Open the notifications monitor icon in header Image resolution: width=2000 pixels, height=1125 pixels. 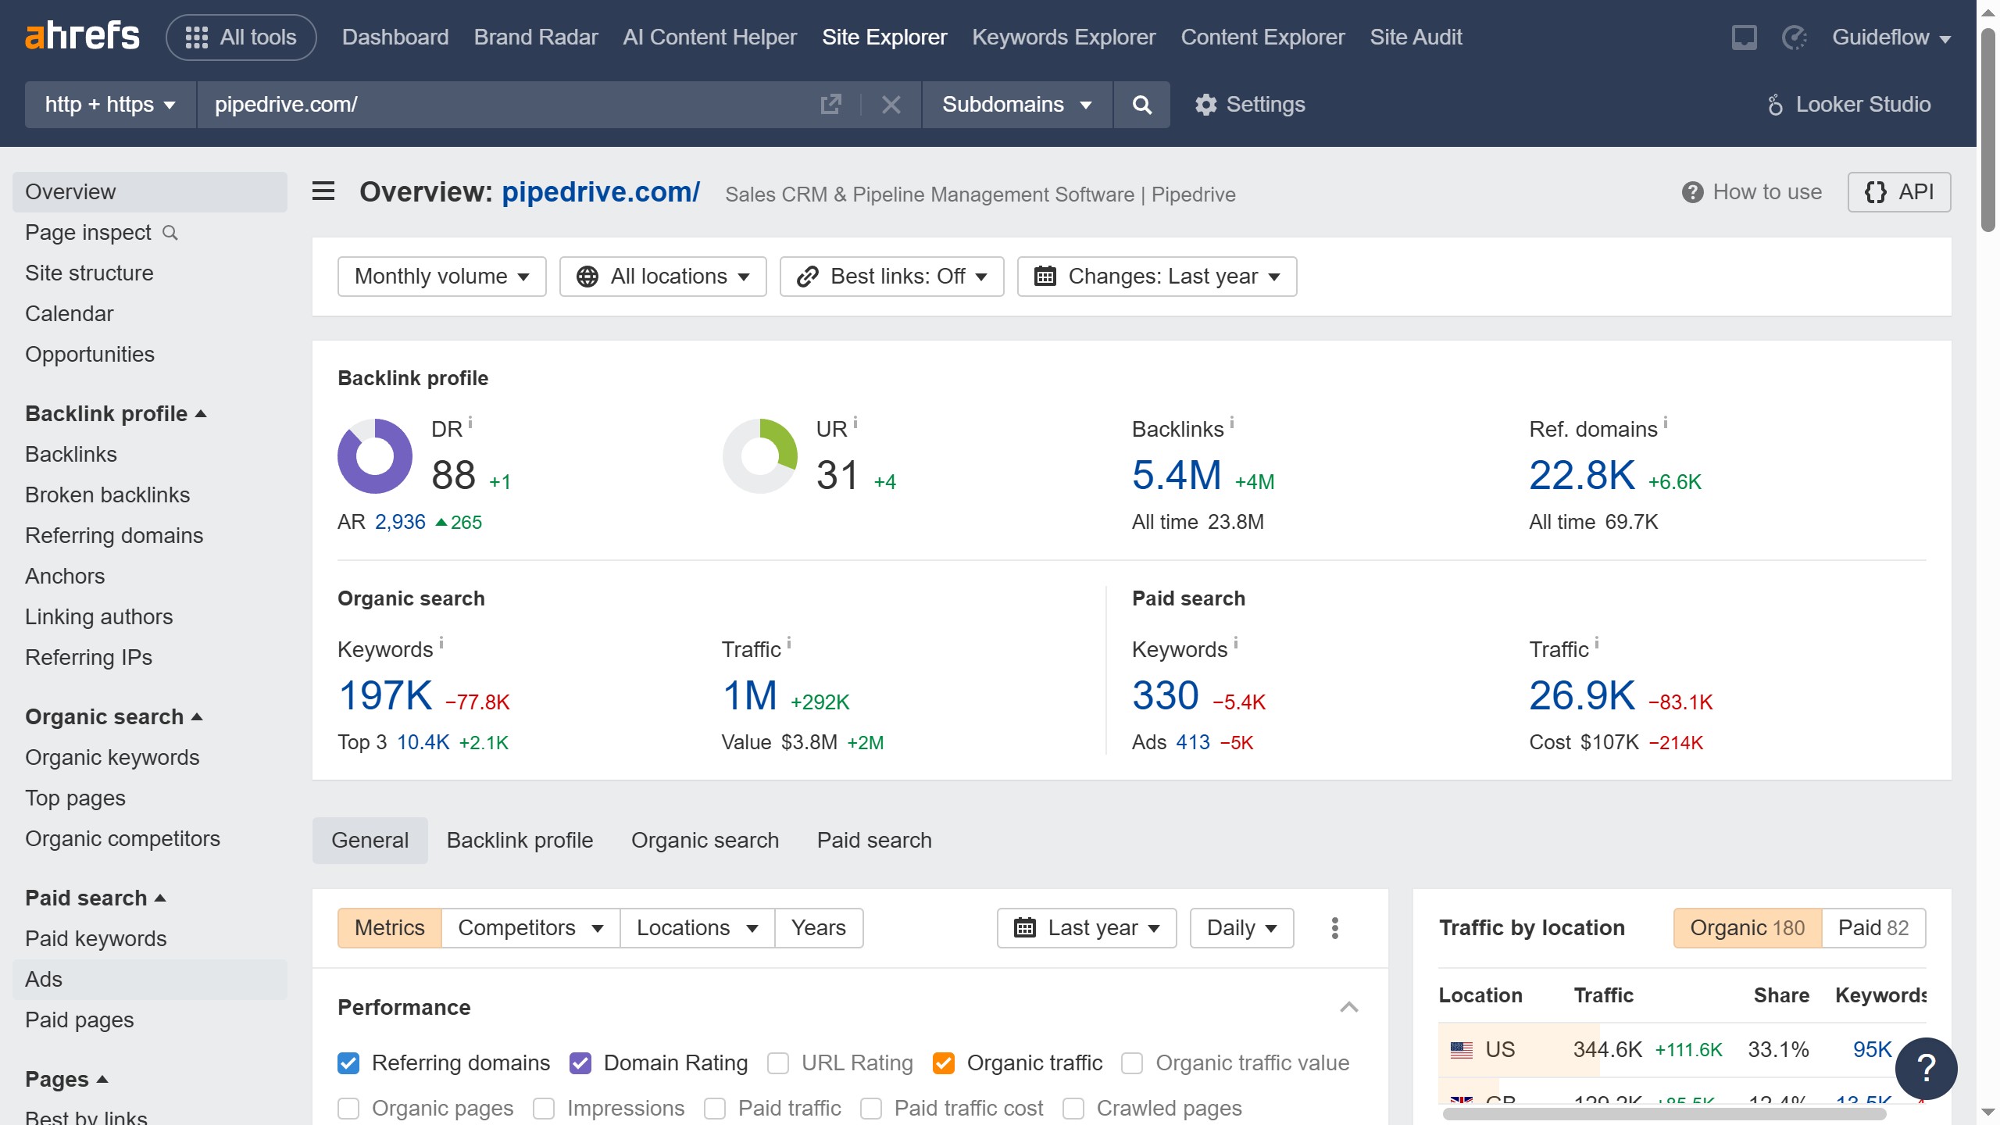[1744, 37]
